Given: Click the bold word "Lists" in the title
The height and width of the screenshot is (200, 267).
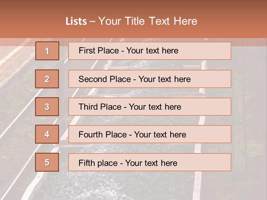Looking at the screenshot, I should tap(76, 21).
